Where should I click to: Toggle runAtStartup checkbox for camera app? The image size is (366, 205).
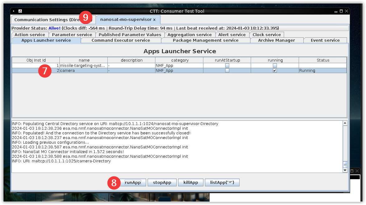(227, 71)
